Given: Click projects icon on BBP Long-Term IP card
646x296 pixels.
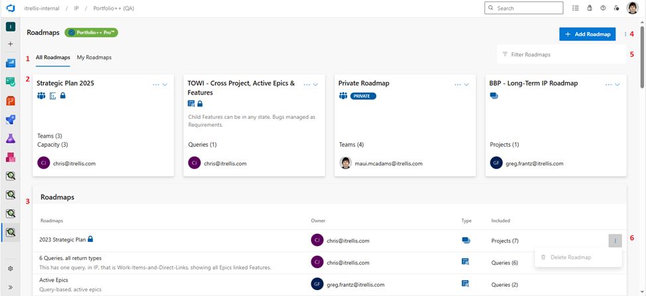Looking at the screenshot, I should click(494, 95).
